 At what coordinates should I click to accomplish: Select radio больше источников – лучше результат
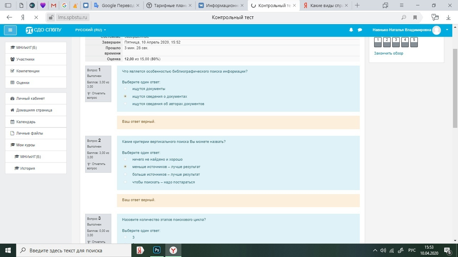(x=125, y=175)
